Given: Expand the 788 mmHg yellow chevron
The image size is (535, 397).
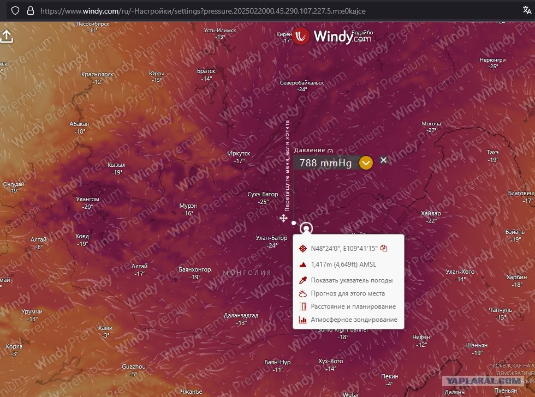Looking at the screenshot, I should tap(366, 163).
